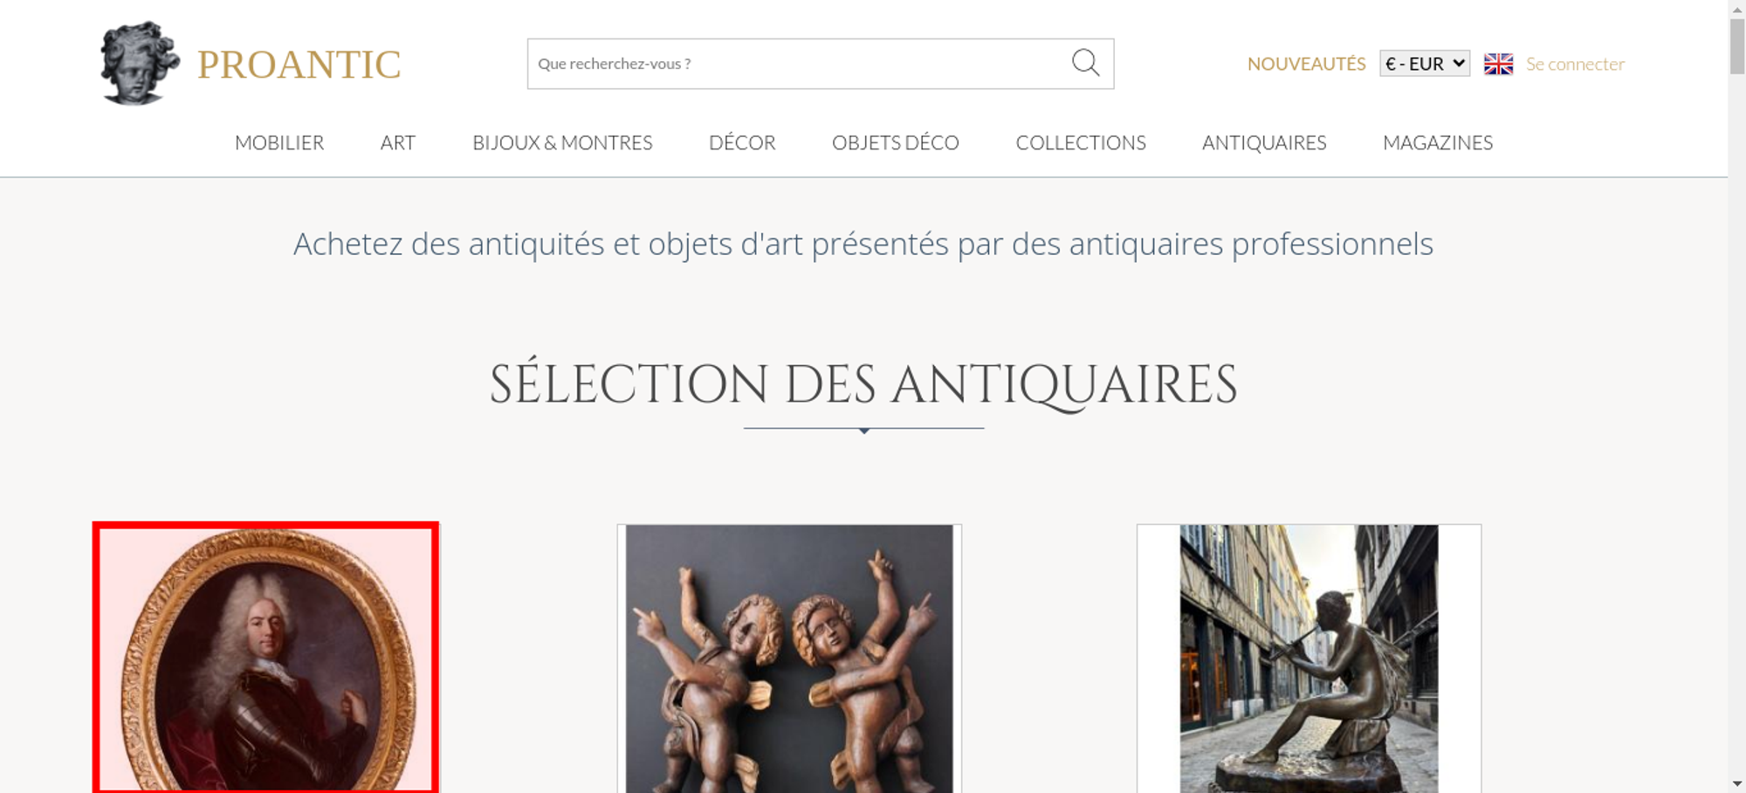
Task: Open the Objets Déco menu
Action: coord(896,142)
